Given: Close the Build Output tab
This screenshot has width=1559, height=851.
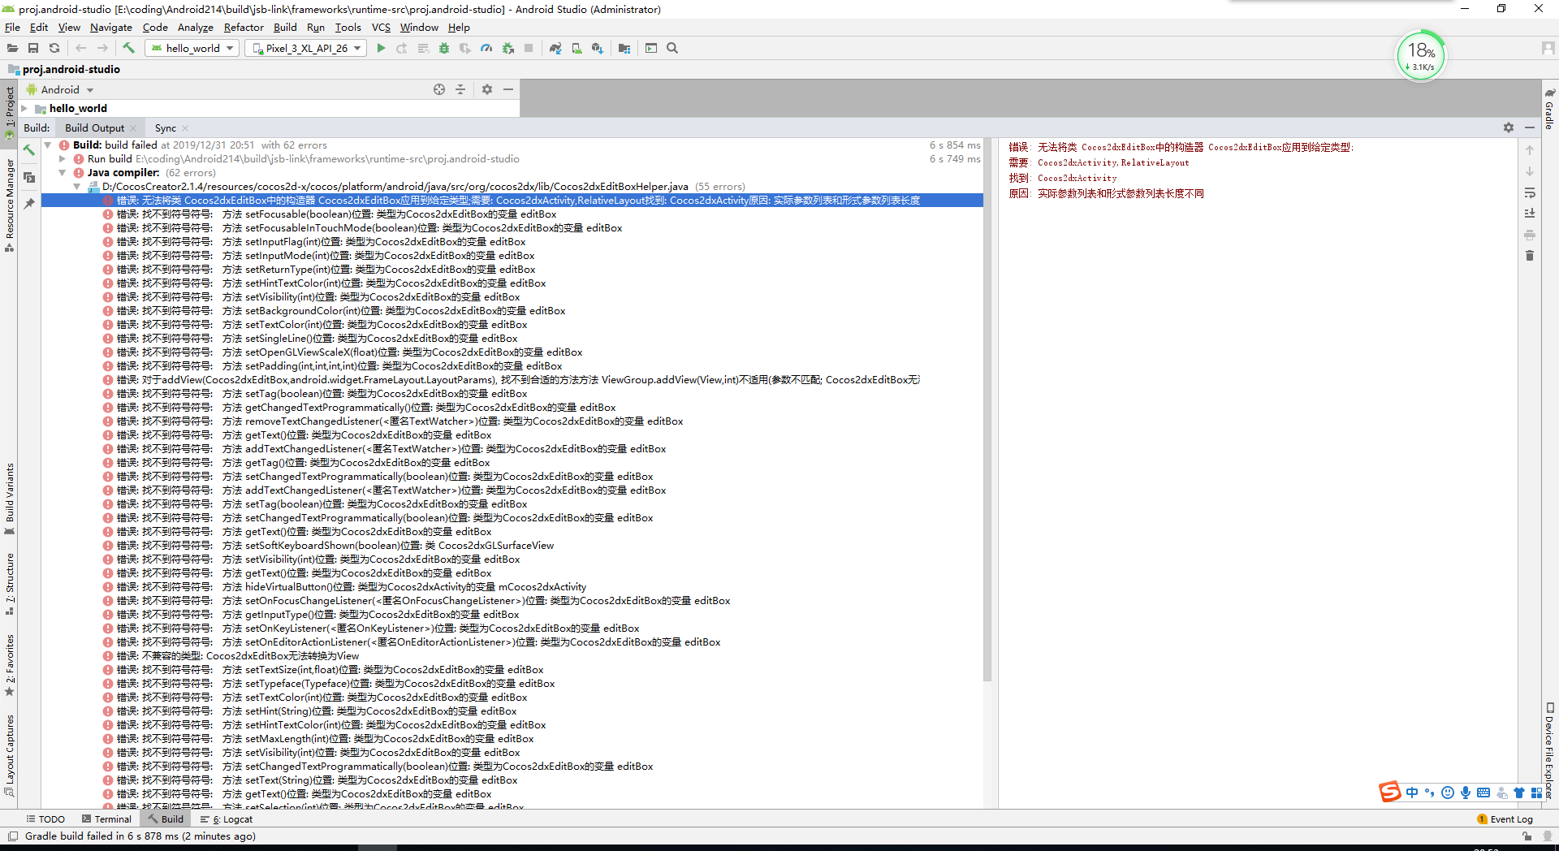Looking at the screenshot, I should [133, 128].
